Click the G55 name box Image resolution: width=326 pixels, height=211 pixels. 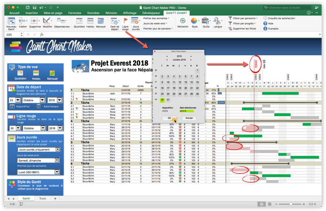point(13,34)
